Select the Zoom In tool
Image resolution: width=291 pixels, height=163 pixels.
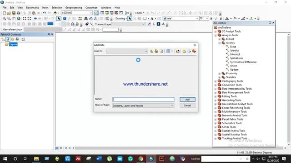click(4, 19)
